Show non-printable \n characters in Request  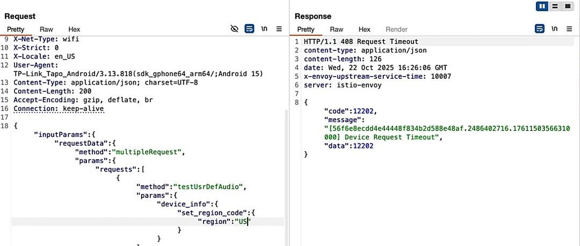(264, 29)
